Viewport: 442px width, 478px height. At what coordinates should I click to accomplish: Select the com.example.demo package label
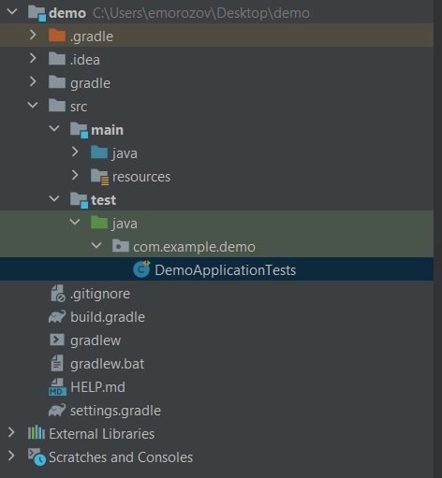(x=194, y=247)
